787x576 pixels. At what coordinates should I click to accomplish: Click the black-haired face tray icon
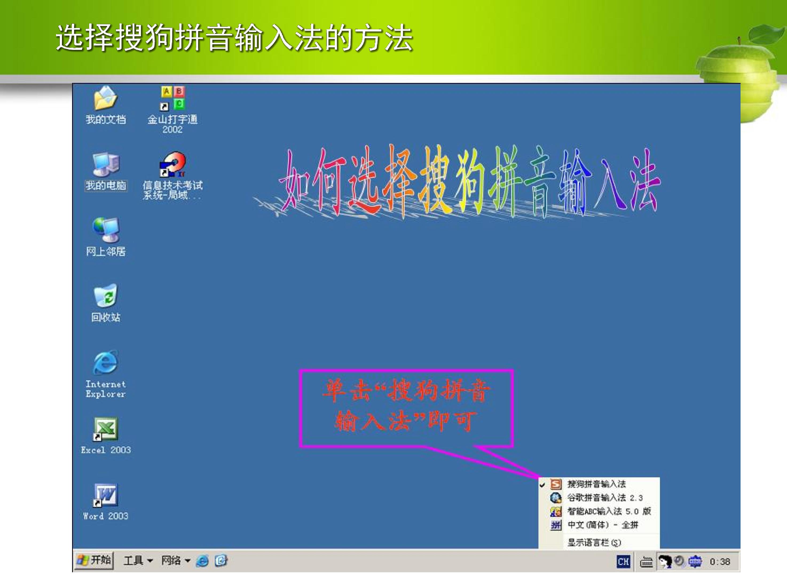665,562
